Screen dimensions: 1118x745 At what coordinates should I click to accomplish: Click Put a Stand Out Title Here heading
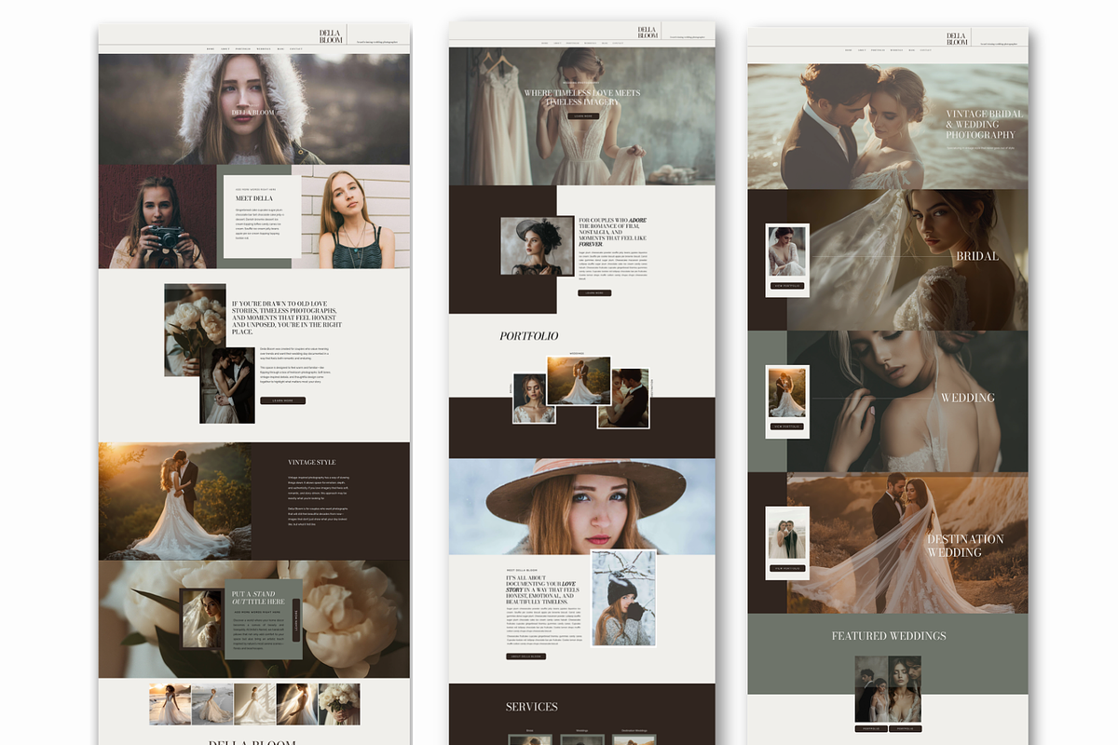259,597
